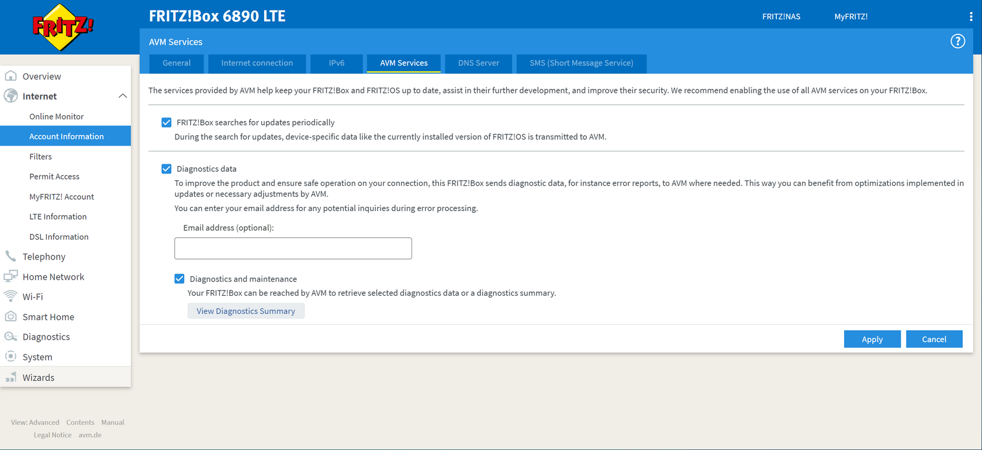The width and height of the screenshot is (982, 450).
Task: Open the avm.de footer link
Action: click(90, 435)
